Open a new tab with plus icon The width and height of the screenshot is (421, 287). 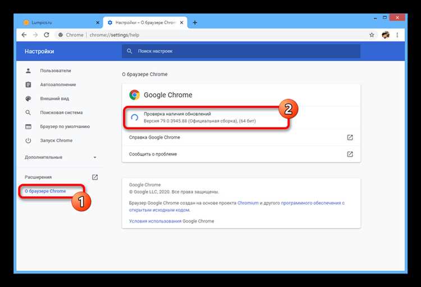coord(195,23)
